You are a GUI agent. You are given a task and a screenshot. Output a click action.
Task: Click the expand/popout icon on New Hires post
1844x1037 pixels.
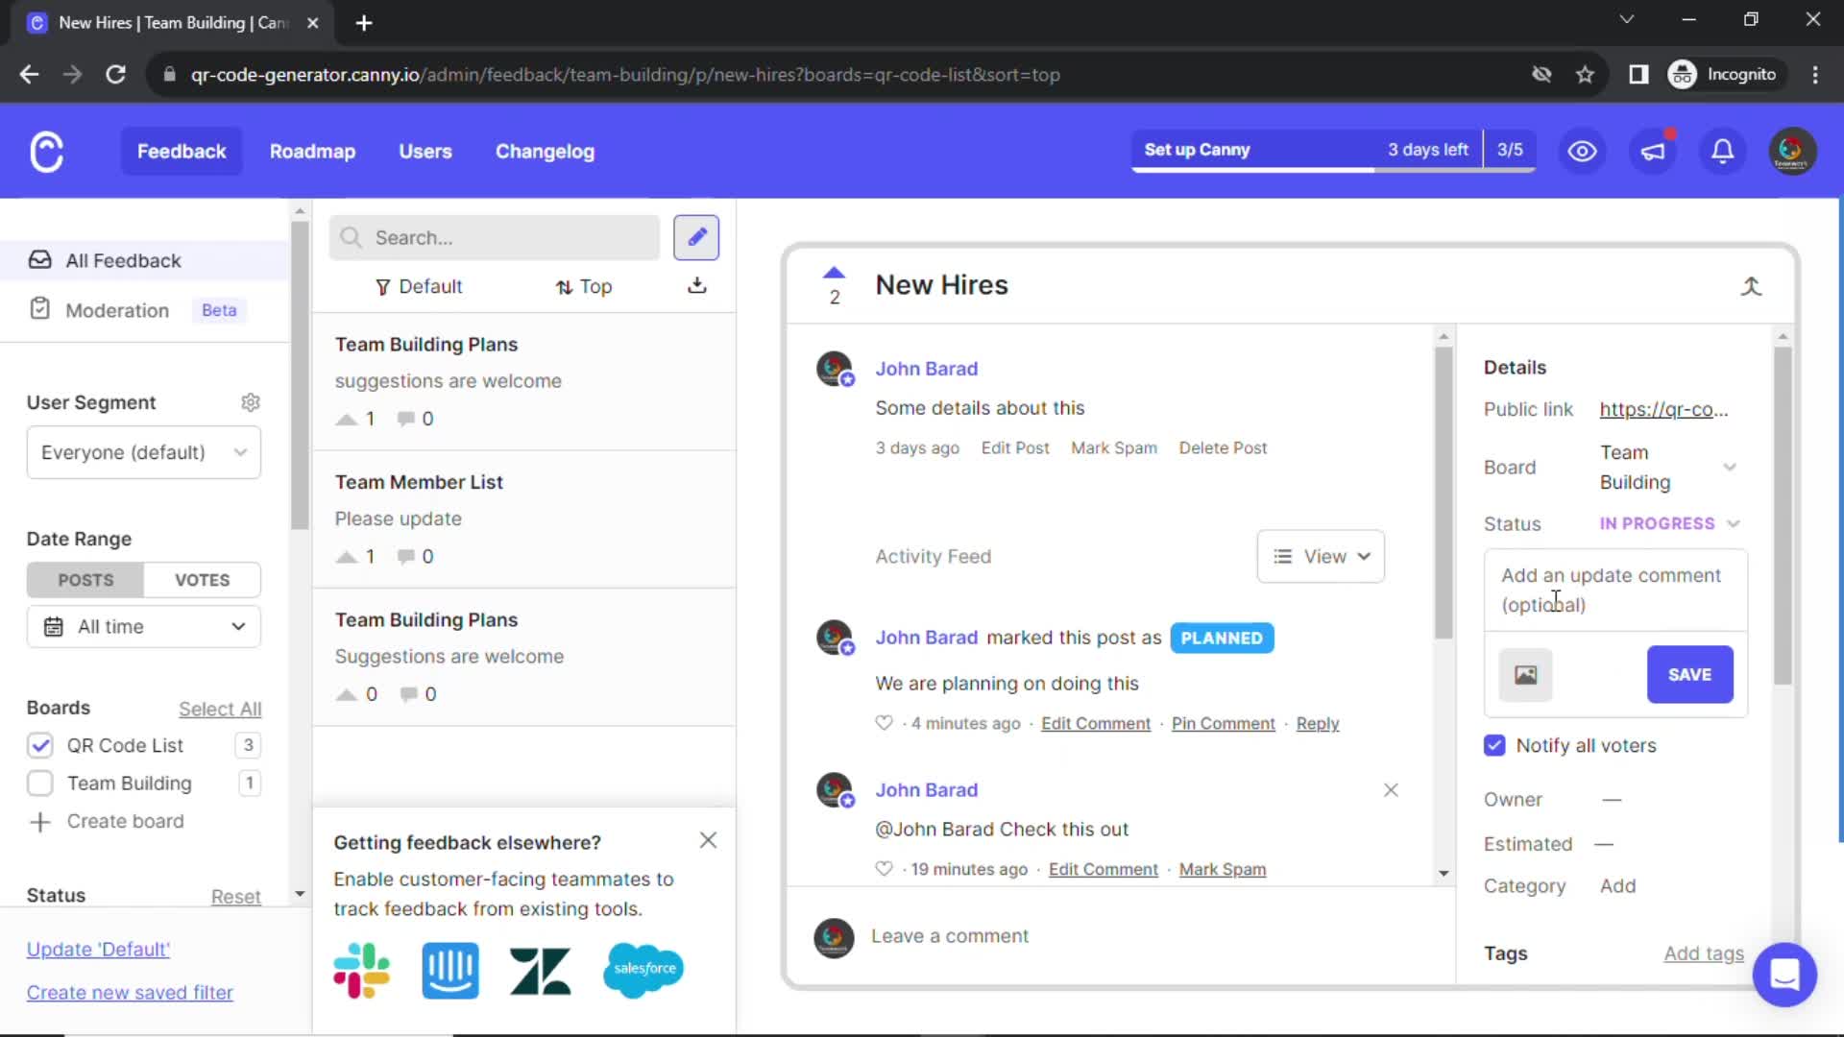[1752, 285]
